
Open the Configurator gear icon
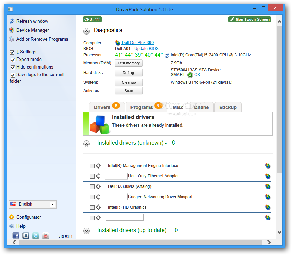tap(12, 217)
